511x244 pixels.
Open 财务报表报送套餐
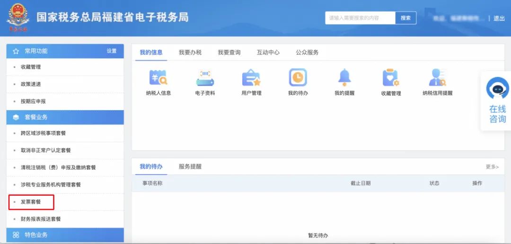pyautogui.click(x=65, y=219)
